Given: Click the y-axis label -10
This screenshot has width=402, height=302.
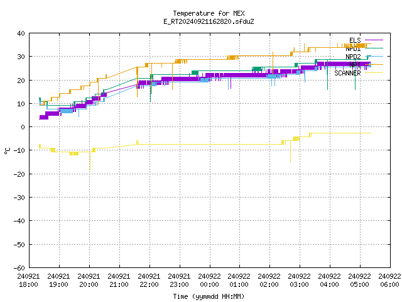Looking at the screenshot, I should [x=19, y=150].
